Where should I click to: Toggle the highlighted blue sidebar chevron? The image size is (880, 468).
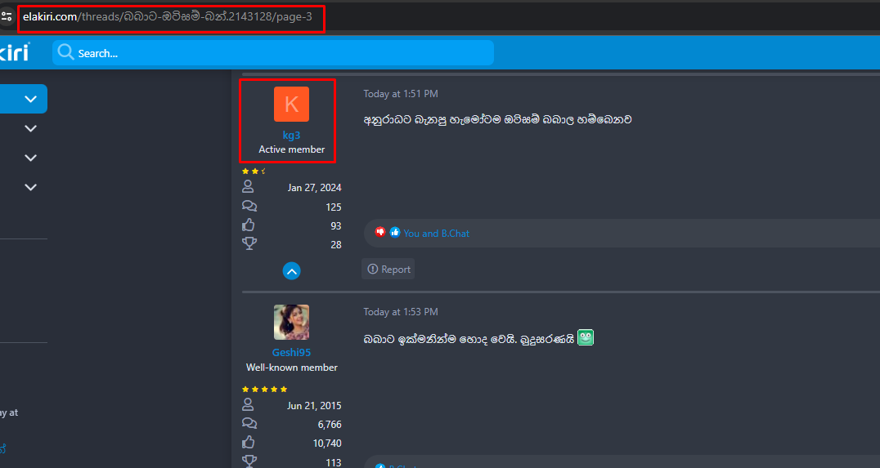click(x=30, y=99)
